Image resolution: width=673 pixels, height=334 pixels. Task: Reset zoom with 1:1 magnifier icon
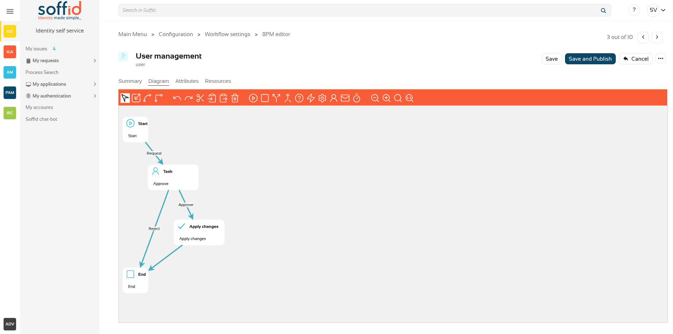click(409, 98)
